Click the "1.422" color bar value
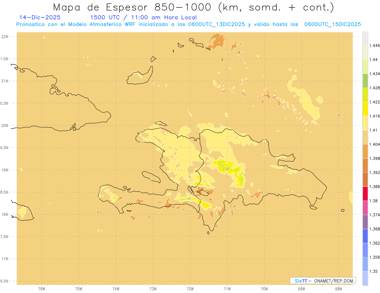This screenshot has height=293, width=380. [x=375, y=102]
